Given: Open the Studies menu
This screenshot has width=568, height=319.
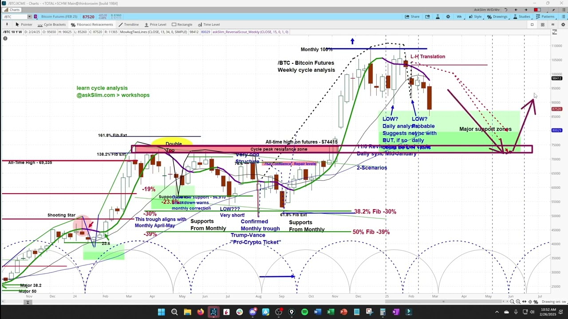Looking at the screenshot, I should 521,17.
